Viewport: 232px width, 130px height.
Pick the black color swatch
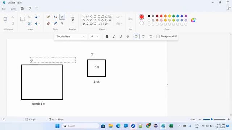[149, 16]
